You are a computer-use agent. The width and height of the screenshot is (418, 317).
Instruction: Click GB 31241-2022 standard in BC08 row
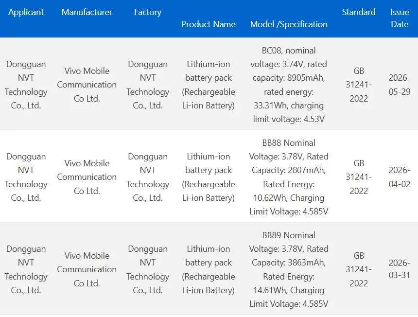pyautogui.click(x=359, y=85)
